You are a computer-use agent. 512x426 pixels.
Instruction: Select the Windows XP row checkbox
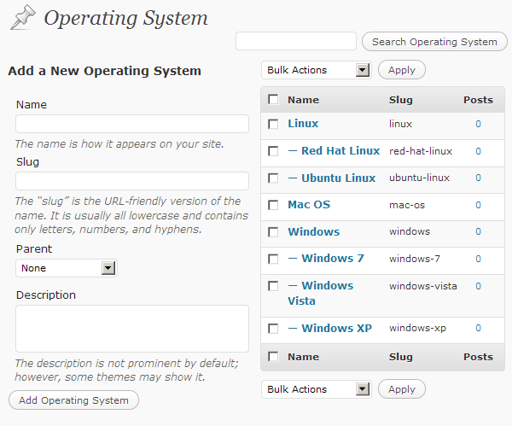273,329
